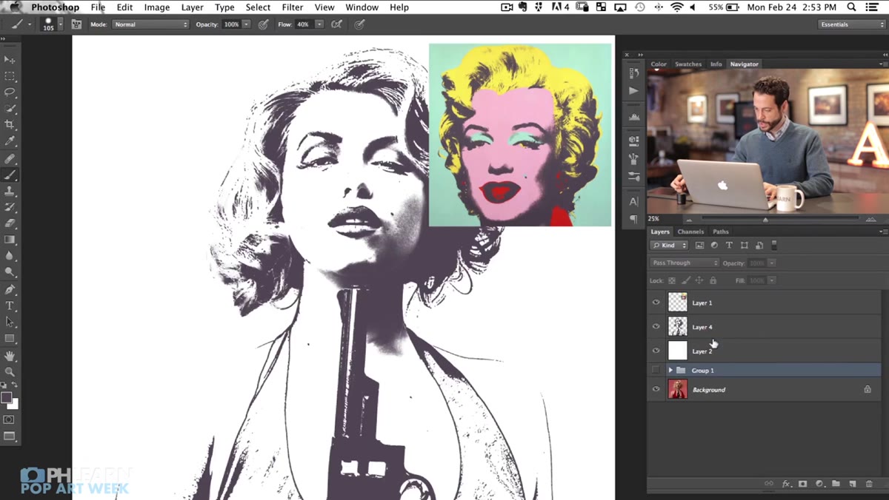Toggle Quick Mask mode
This screenshot has width=889, height=500.
10,419
